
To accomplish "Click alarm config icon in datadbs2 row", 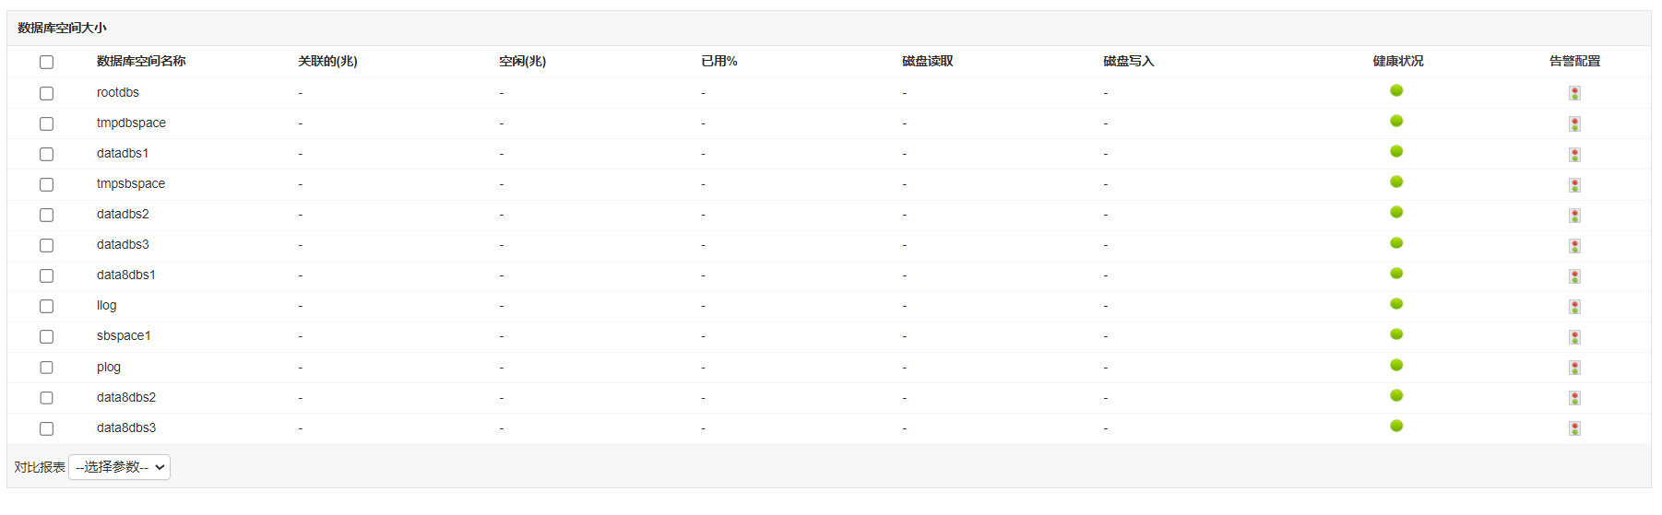I will coord(1574,215).
